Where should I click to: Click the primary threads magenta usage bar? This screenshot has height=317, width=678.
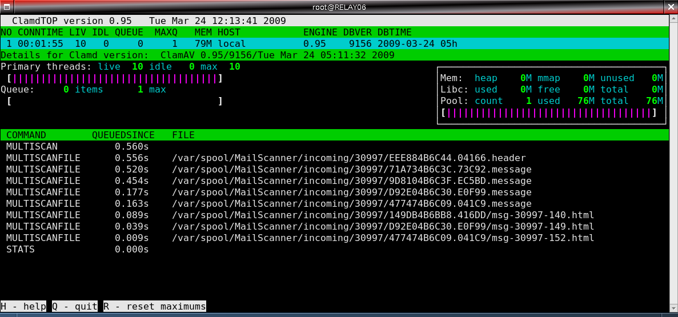click(x=115, y=78)
